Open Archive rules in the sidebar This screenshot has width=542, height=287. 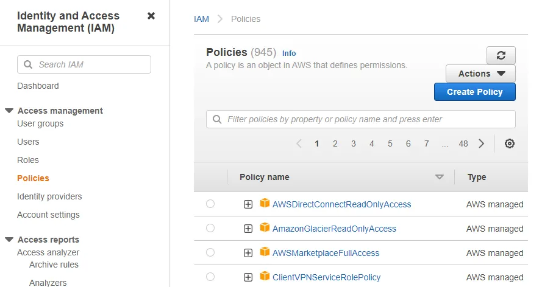pyautogui.click(x=54, y=265)
